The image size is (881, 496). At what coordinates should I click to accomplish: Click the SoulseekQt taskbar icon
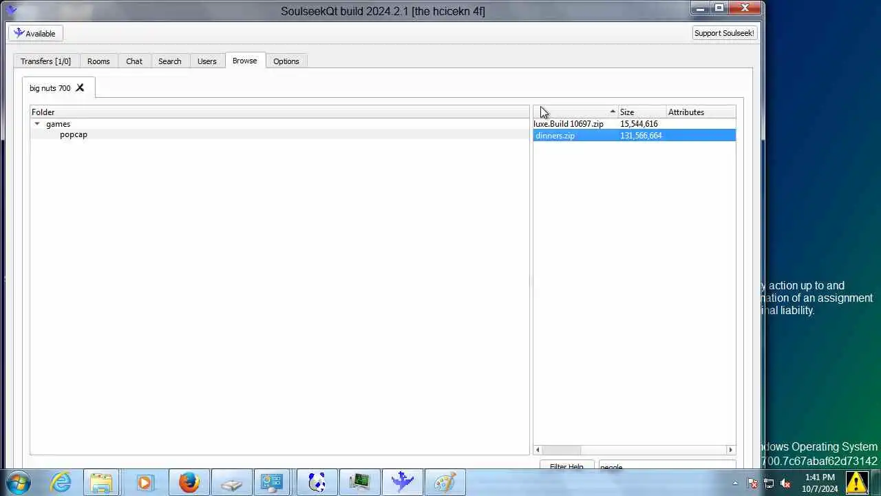point(402,482)
